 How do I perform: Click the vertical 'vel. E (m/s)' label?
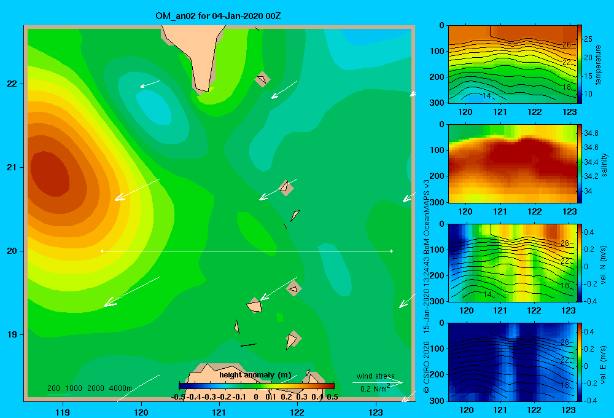(604, 364)
